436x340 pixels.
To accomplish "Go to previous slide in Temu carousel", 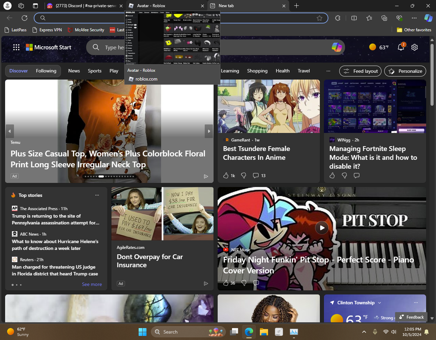I will coord(10,131).
